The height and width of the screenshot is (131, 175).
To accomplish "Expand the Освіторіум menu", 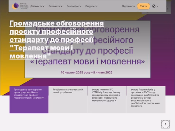I will [x=74, y=6].
